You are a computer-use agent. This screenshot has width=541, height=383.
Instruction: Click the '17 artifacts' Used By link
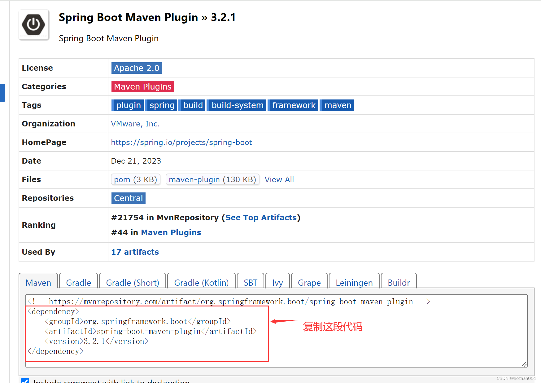click(x=135, y=252)
